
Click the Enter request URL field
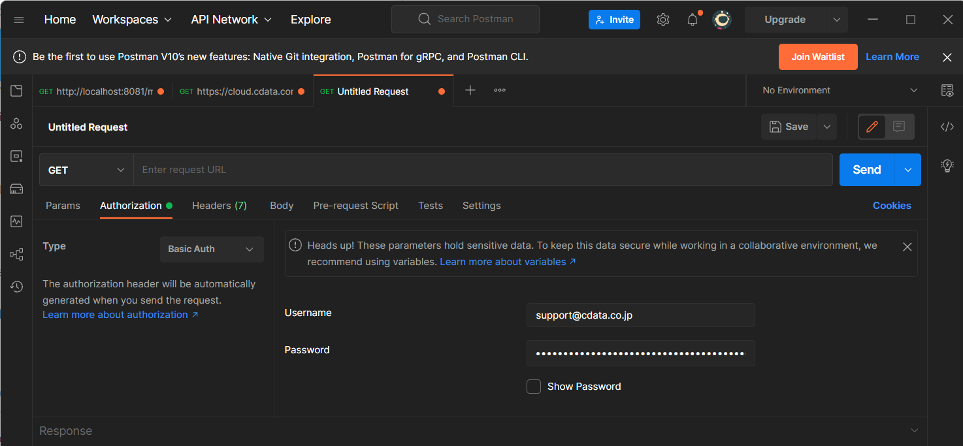pyautogui.click(x=482, y=170)
